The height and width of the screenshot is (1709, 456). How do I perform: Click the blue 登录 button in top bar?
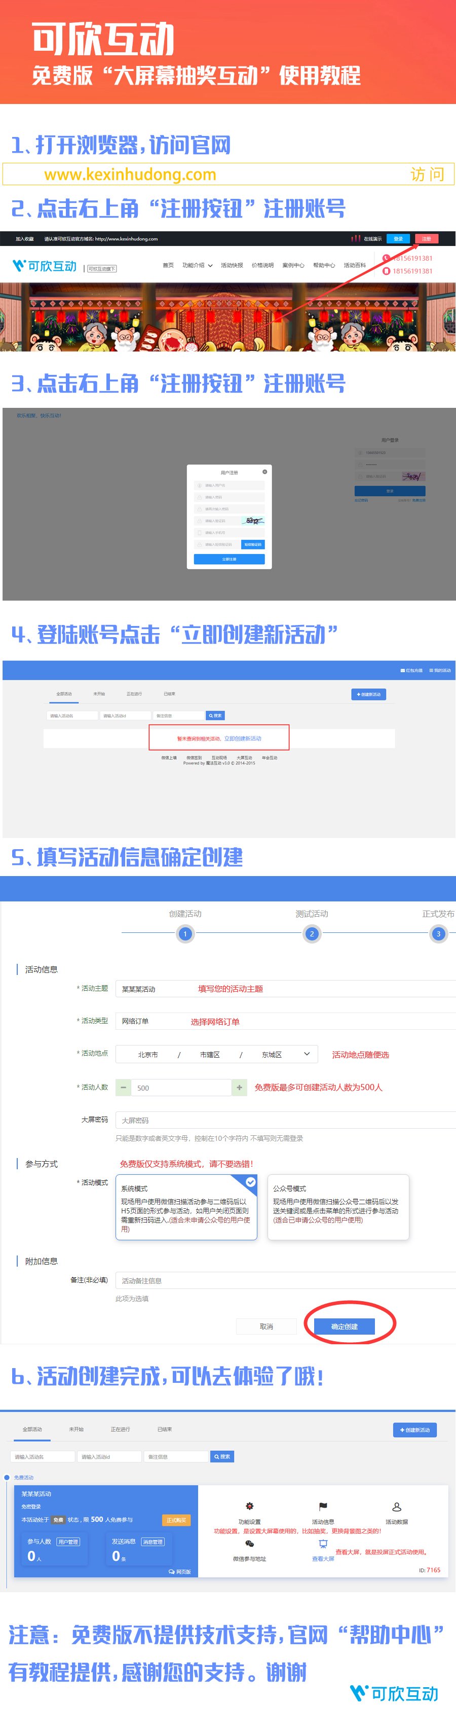point(398,238)
